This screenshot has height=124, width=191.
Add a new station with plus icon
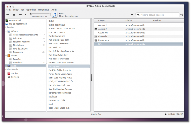point(132,15)
